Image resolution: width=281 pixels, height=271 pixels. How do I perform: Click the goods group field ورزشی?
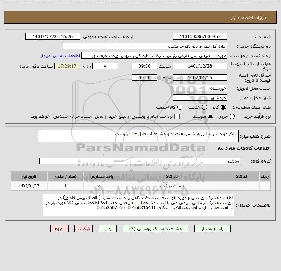coord(140,161)
